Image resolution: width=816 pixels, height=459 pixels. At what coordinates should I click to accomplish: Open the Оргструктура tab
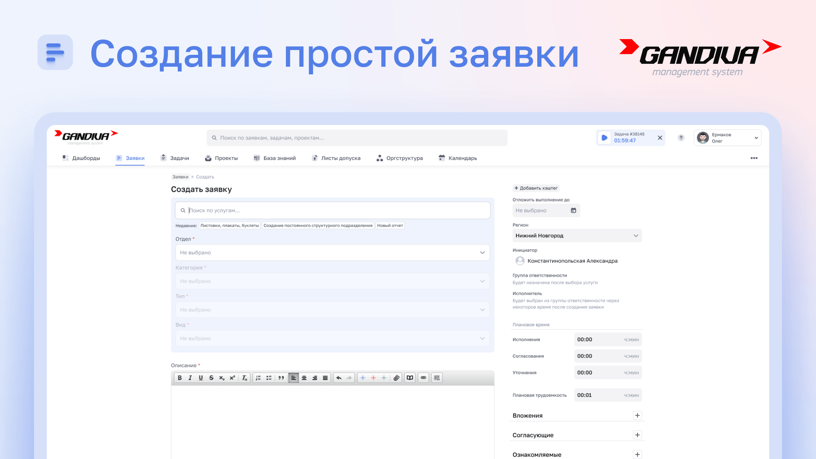click(399, 158)
